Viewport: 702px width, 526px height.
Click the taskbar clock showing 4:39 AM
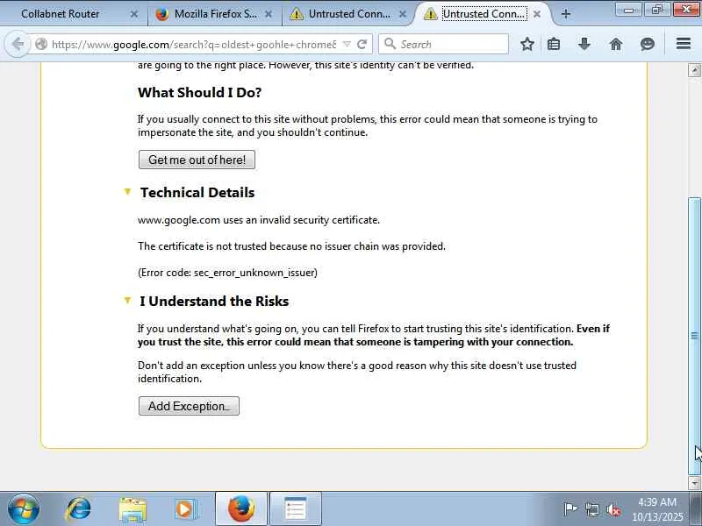click(x=657, y=509)
